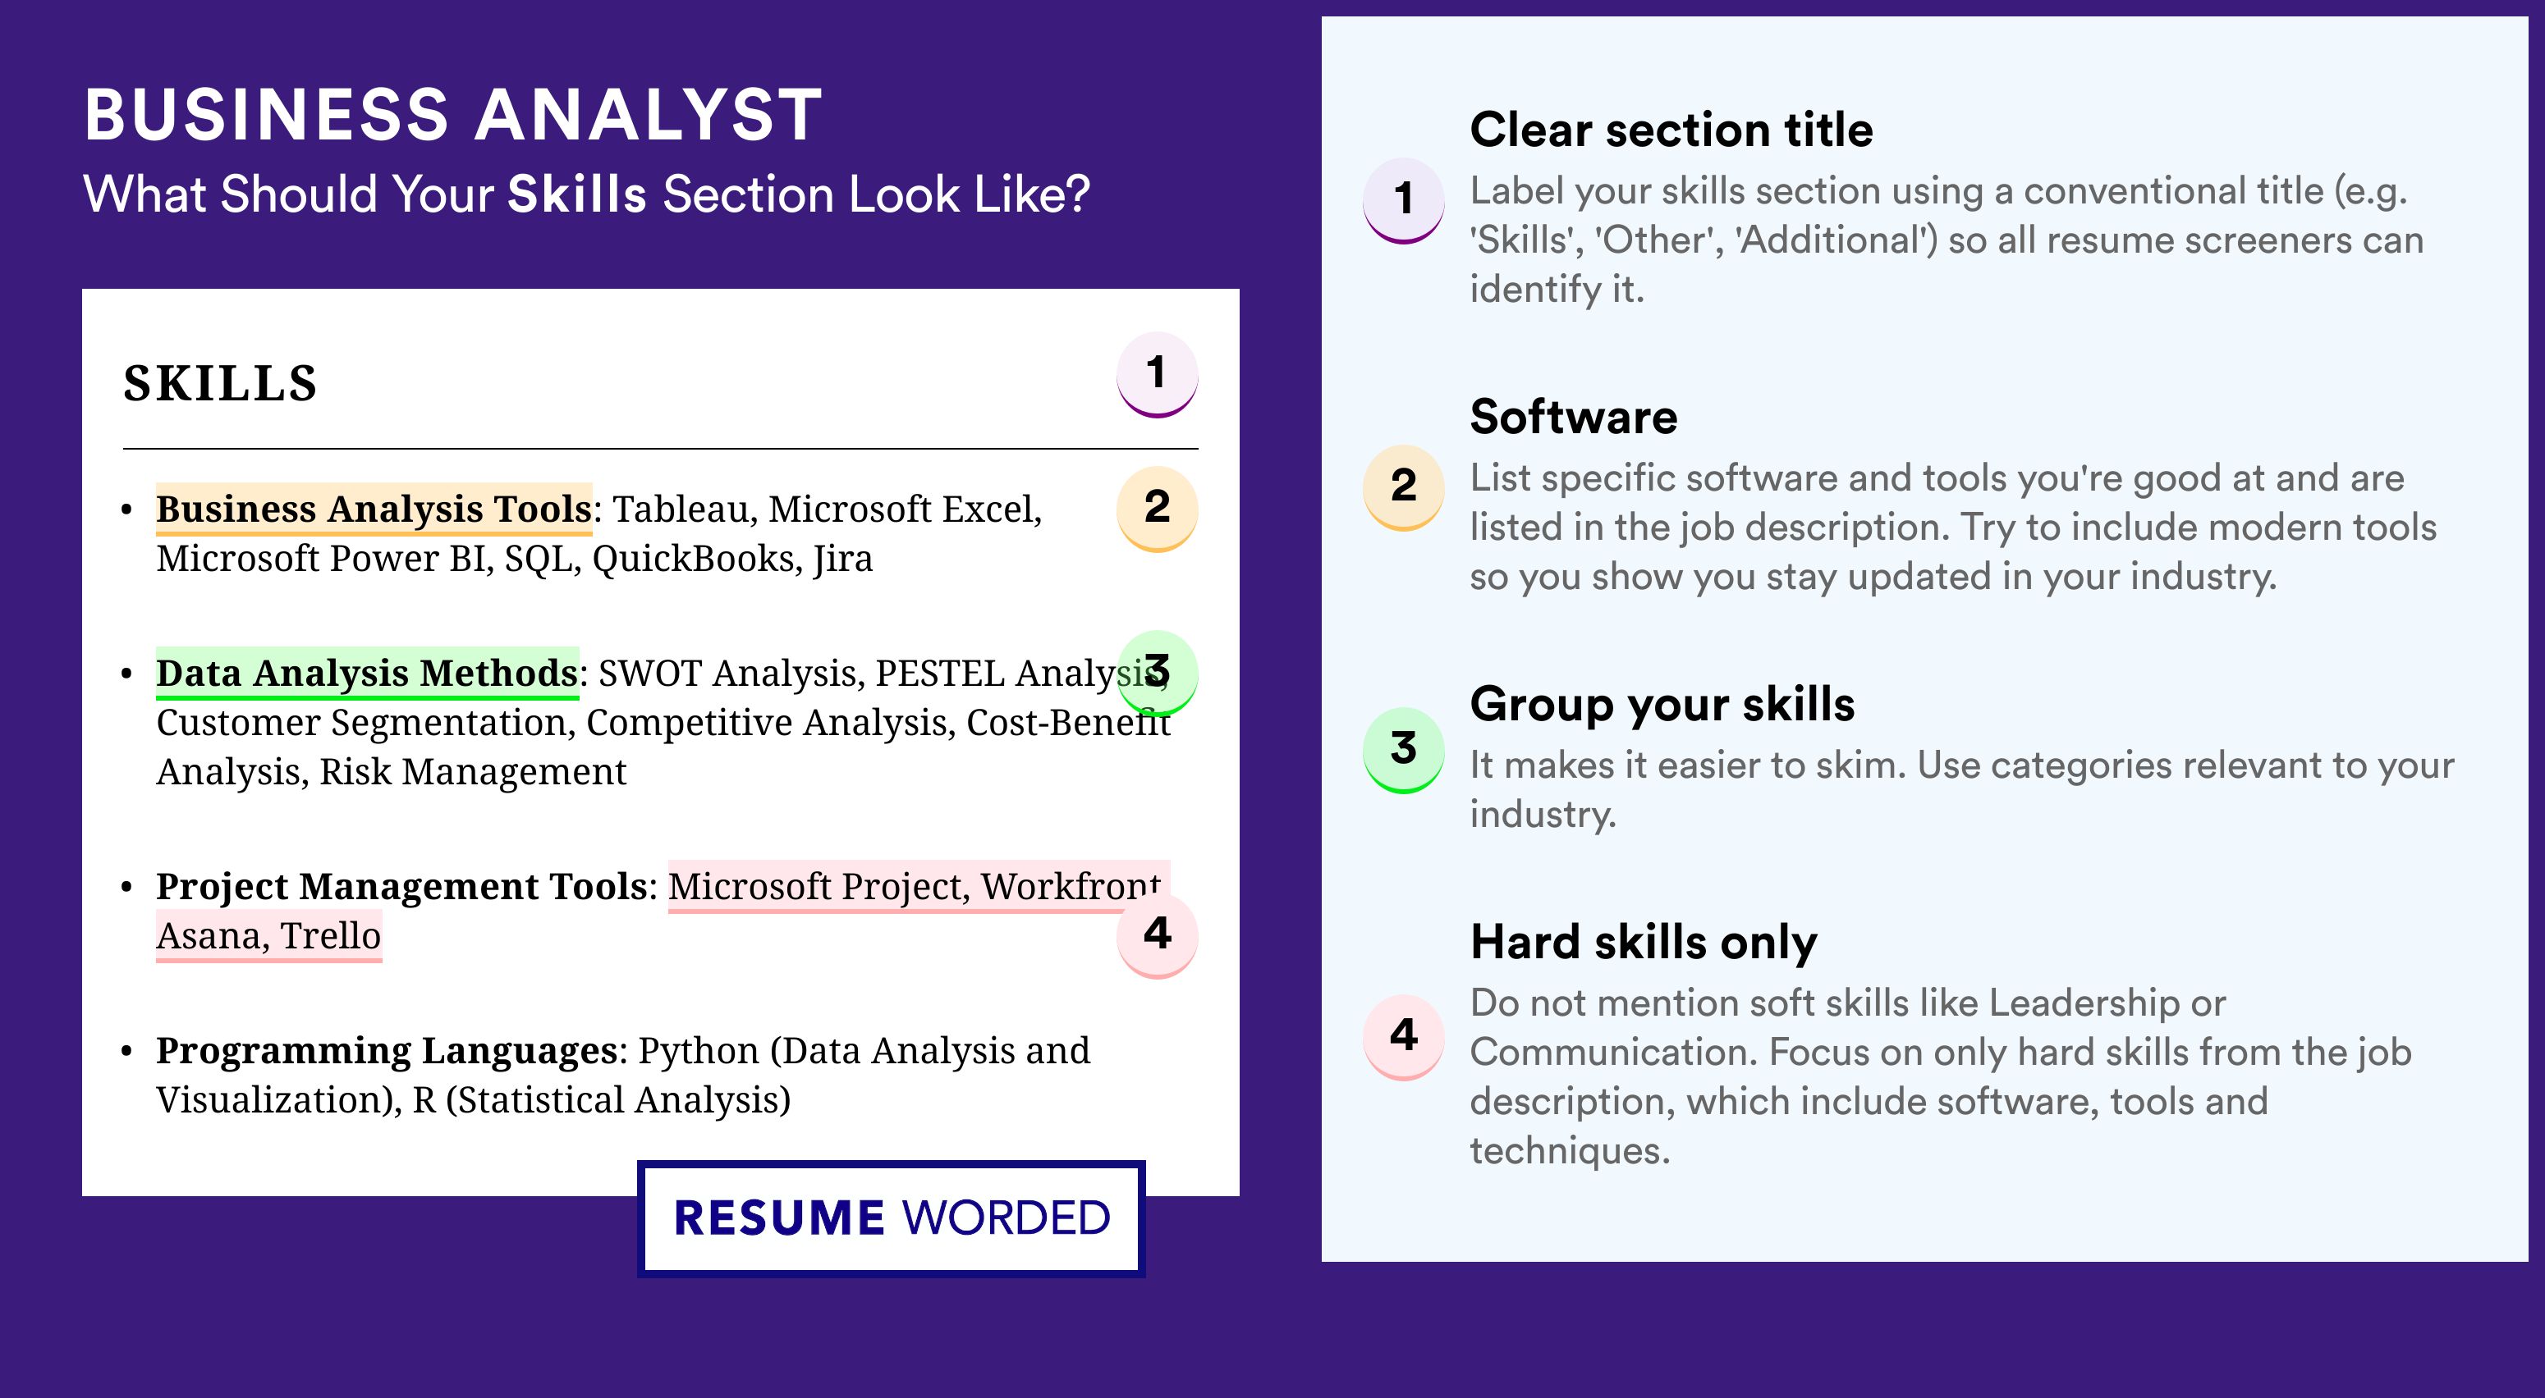
Task: Click number 3 badge next to Group your skills
Action: (x=1404, y=751)
